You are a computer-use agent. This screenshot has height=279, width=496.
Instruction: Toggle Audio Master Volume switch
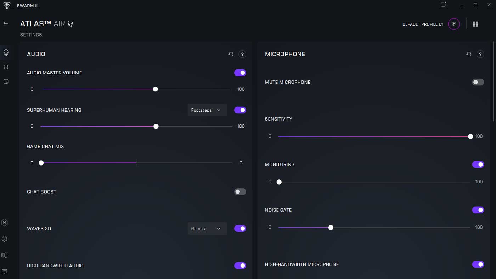[x=240, y=73]
